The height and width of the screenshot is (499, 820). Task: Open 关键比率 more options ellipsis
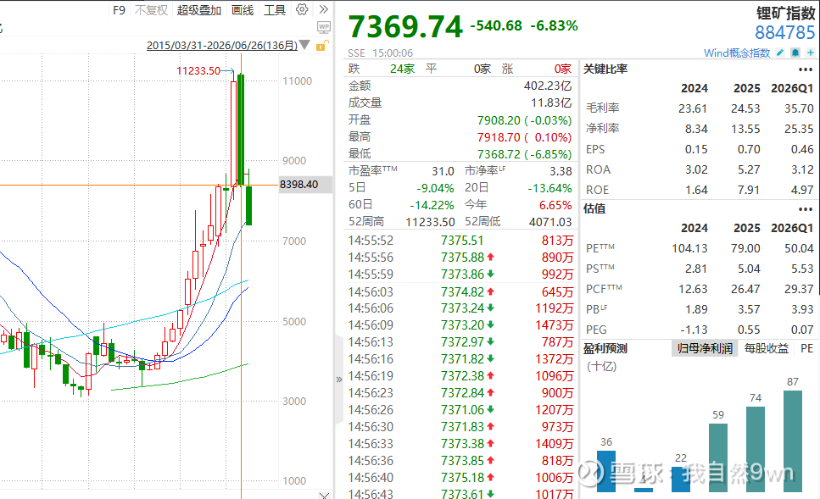[x=806, y=69]
